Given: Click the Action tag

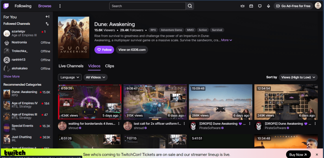Looking at the screenshot, I should (203, 30).
